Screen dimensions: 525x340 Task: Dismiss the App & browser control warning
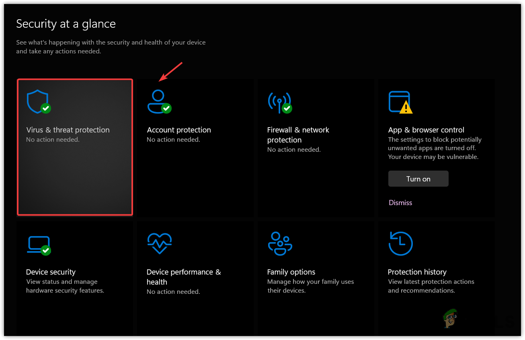click(400, 203)
